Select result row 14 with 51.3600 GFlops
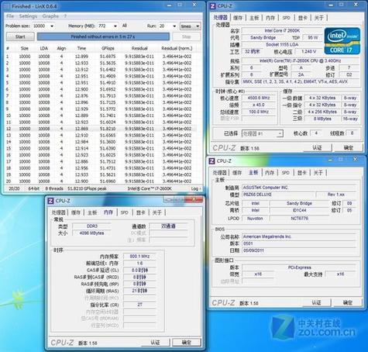The image size is (368, 352). [x=101, y=142]
